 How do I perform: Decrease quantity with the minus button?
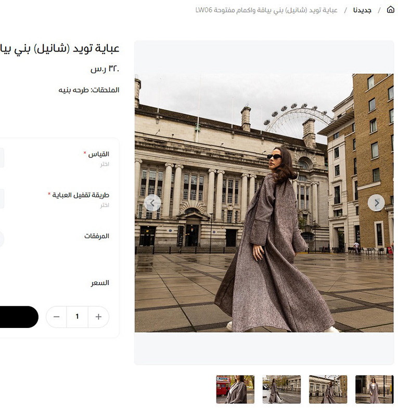pos(57,317)
